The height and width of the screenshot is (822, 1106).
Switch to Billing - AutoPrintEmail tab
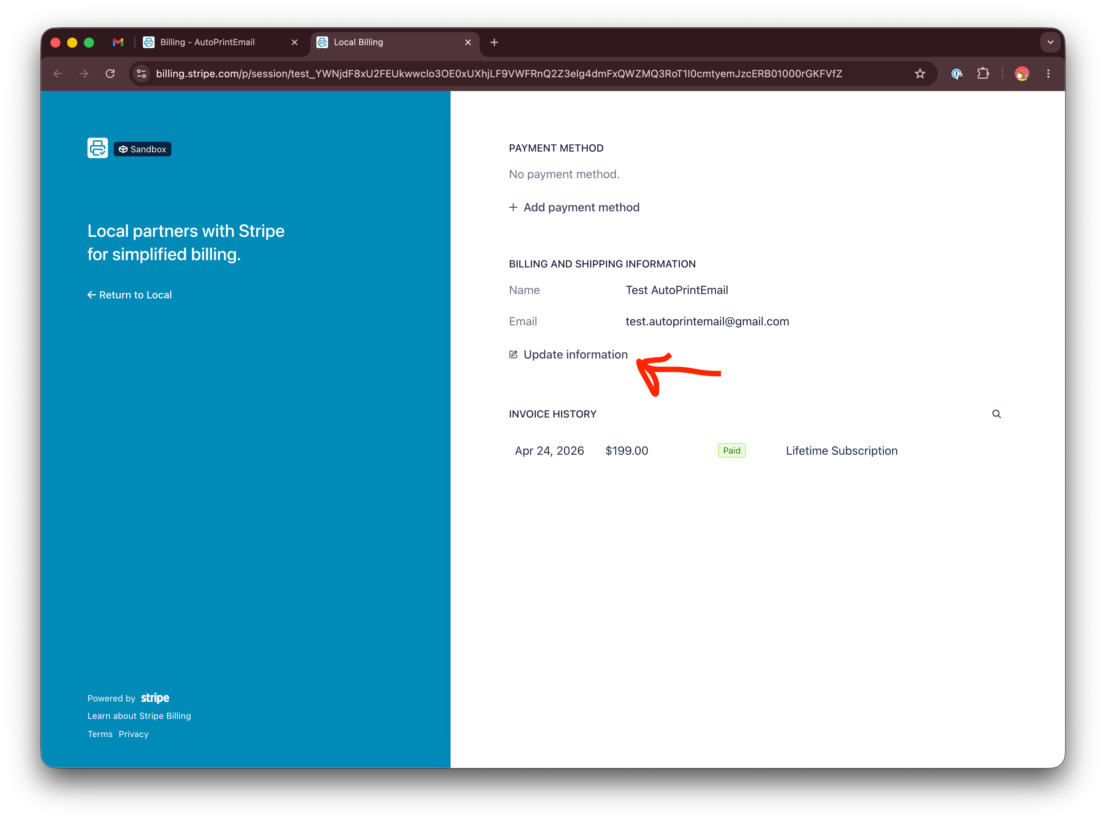[221, 42]
